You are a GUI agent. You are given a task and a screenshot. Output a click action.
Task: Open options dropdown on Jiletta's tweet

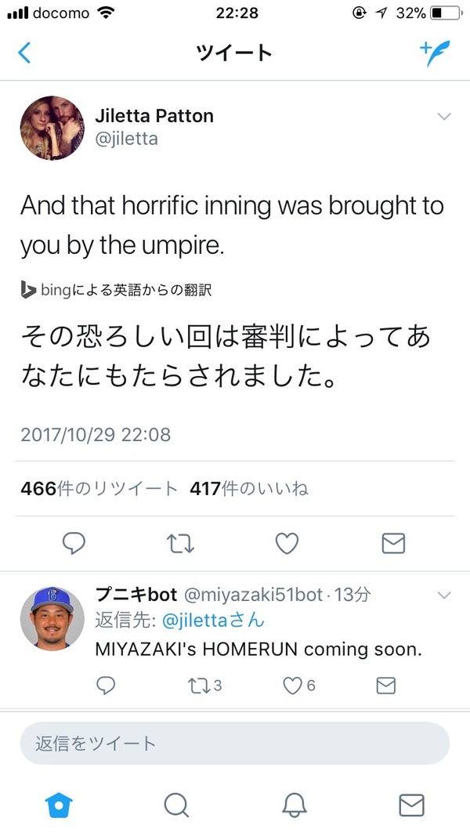click(x=444, y=116)
